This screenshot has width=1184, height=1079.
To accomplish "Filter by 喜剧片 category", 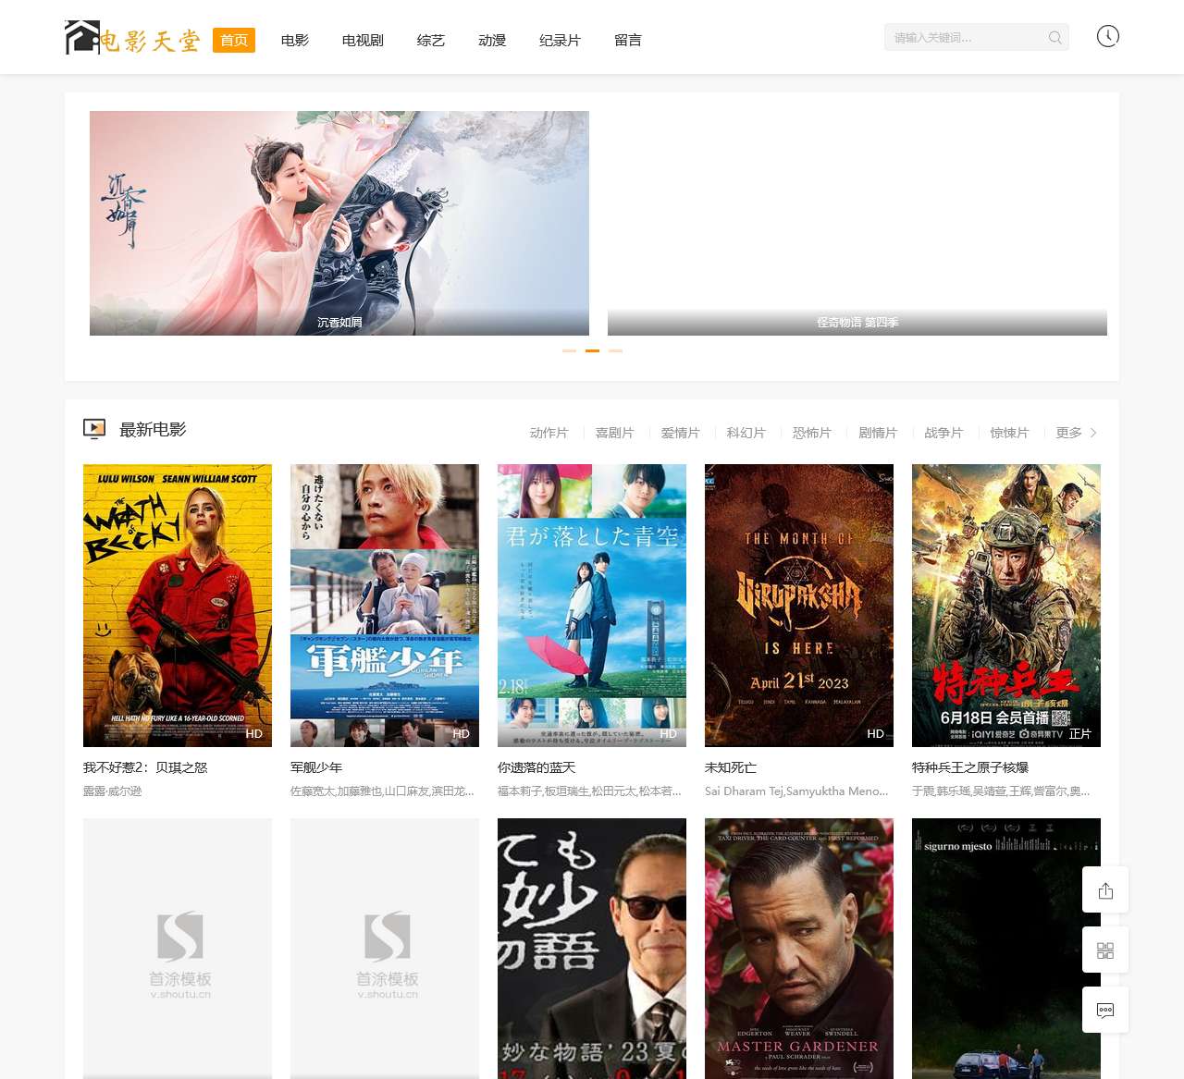I will 614,433.
